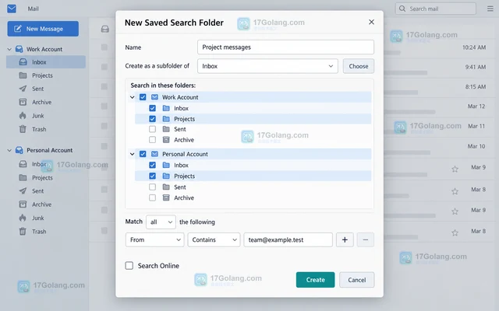Click the Trash bin icon under Work Account sidebar

[23, 129]
